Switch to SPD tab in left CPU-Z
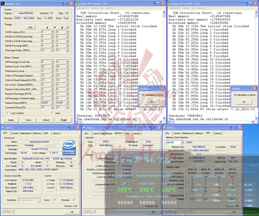The height and width of the screenshot is (216, 259). [x=46, y=133]
